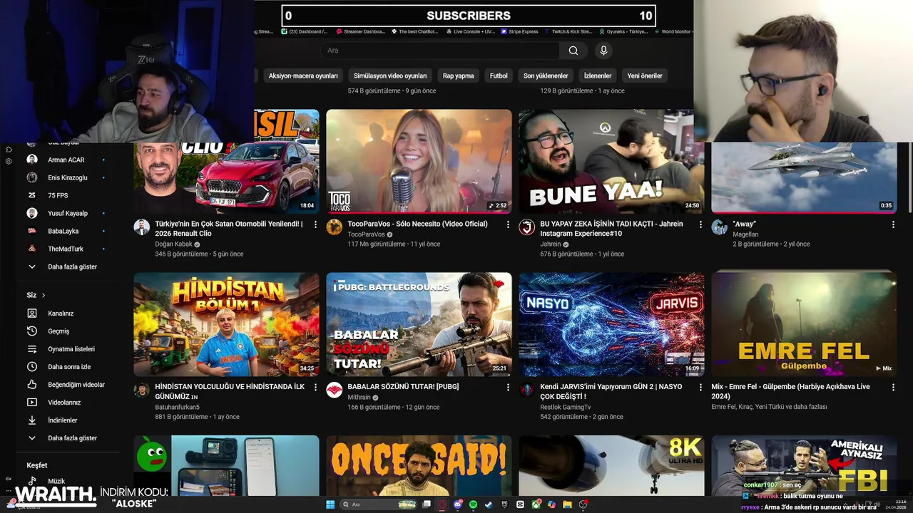Open File Explorer from the taskbar
Image resolution: width=913 pixels, height=513 pixels.
coord(567,504)
